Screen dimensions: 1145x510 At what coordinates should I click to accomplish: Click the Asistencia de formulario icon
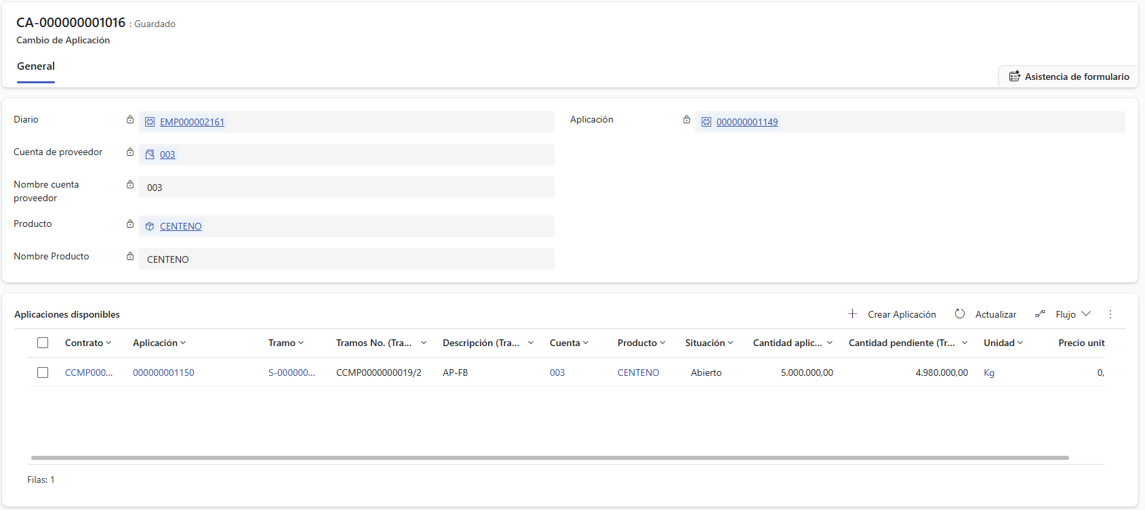click(x=1014, y=77)
